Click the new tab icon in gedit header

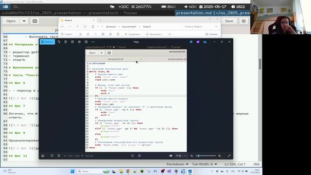coord(35,21)
